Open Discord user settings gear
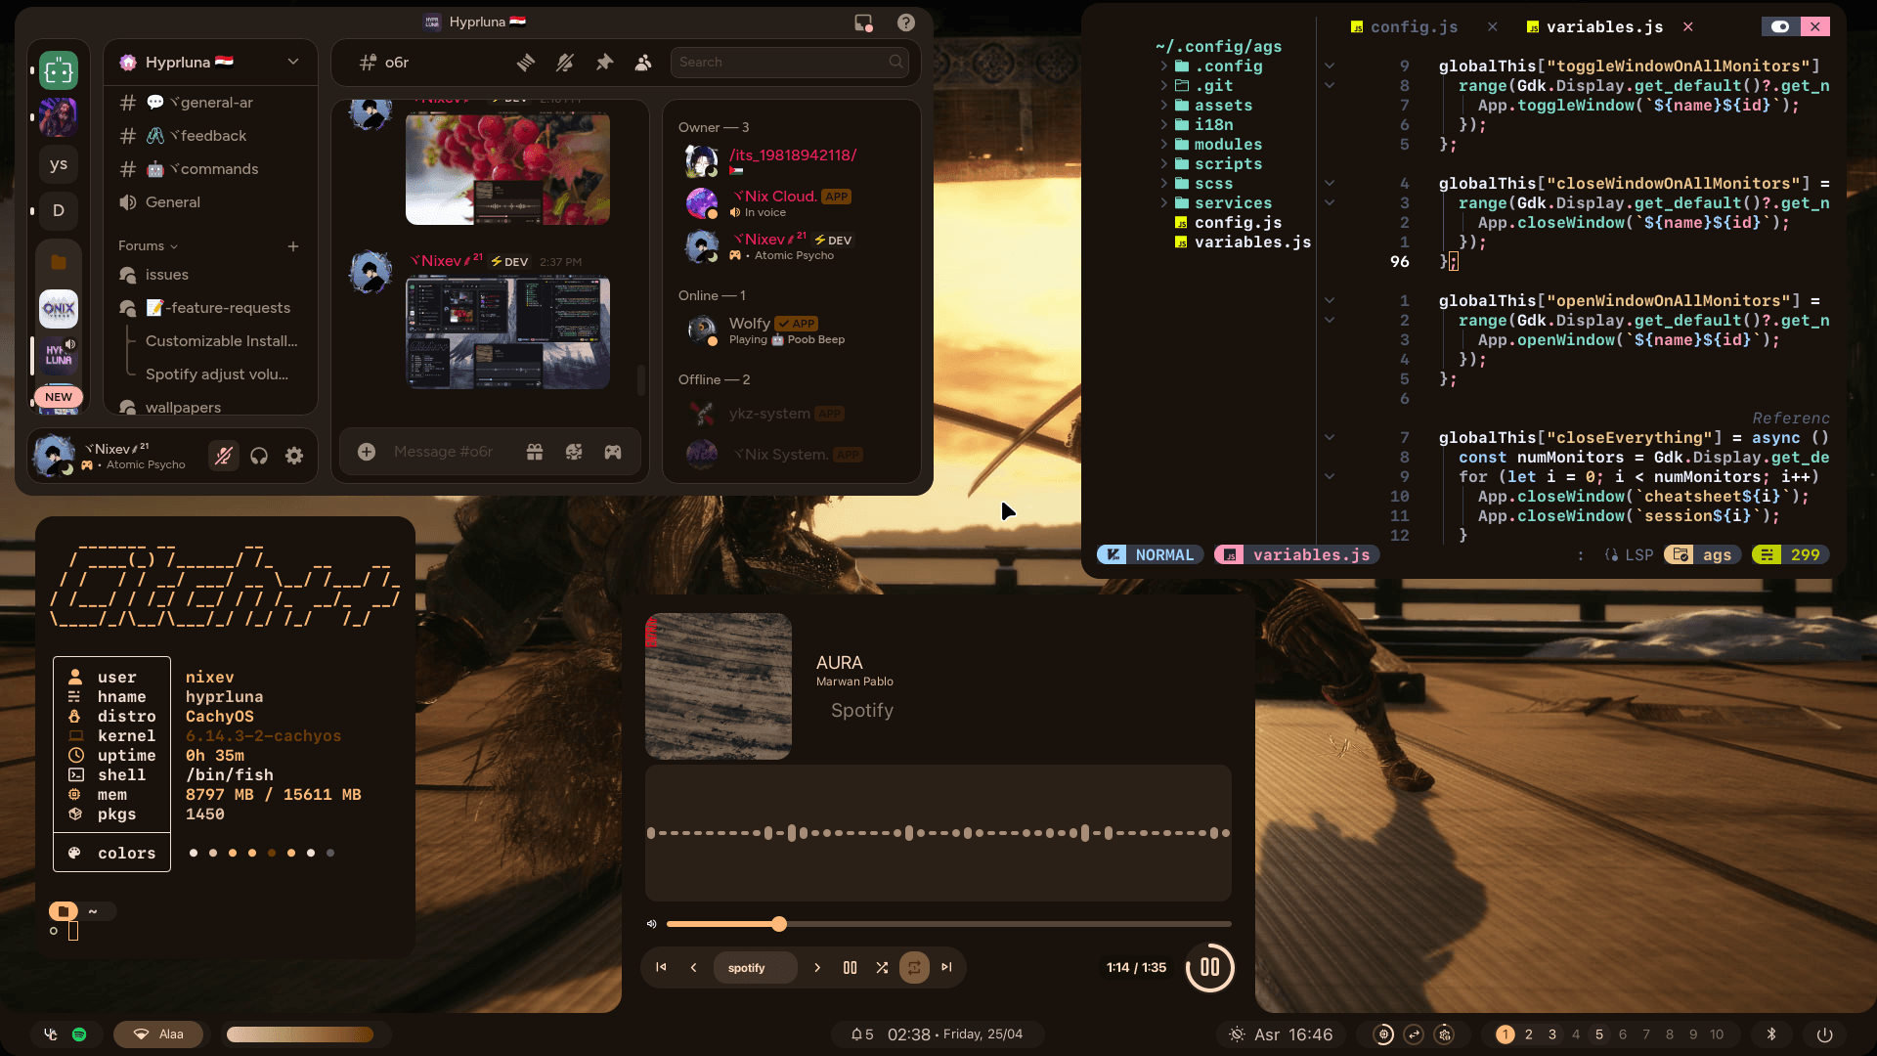The image size is (1877, 1056). tap(294, 456)
